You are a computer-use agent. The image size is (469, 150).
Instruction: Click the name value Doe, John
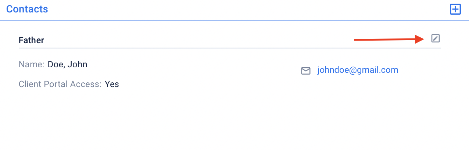coord(68,65)
